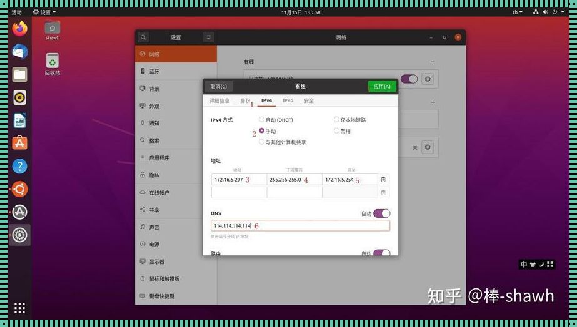This screenshot has height=327, width=577.
Task: Open wired connection gear settings
Action: click(x=427, y=79)
